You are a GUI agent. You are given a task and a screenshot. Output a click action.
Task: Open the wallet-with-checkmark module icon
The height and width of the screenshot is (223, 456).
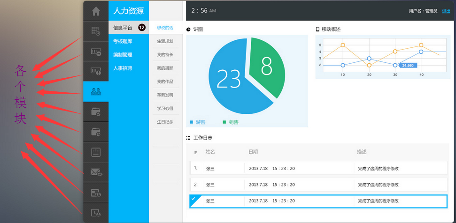tap(96, 112)
